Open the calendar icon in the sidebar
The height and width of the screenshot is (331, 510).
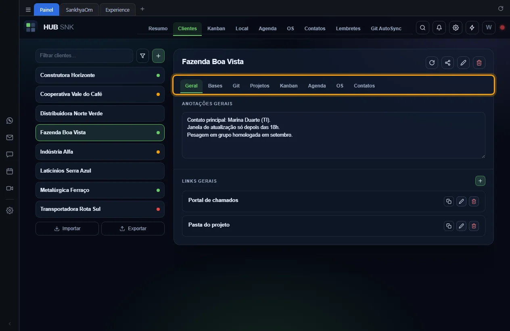pos(10,171)
